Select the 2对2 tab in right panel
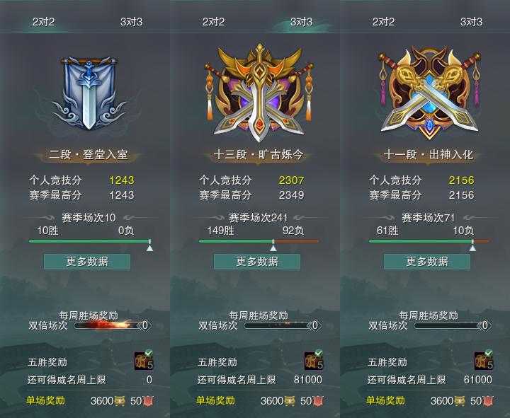510x418 pixels. pos(383,22)
